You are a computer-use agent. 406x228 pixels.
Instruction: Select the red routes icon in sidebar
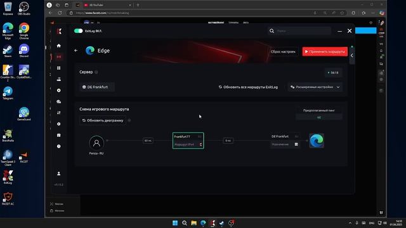coord(59,56)
